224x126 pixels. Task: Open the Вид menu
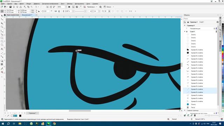(16, 4)
